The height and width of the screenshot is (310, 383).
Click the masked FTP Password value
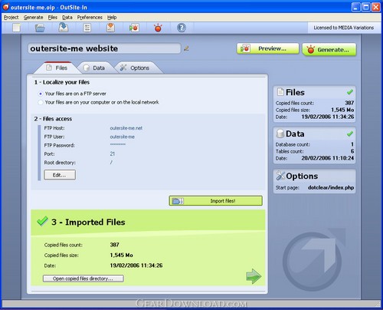(118, 144)
